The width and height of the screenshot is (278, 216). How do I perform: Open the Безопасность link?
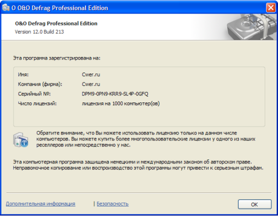click(x=112, y=203)
